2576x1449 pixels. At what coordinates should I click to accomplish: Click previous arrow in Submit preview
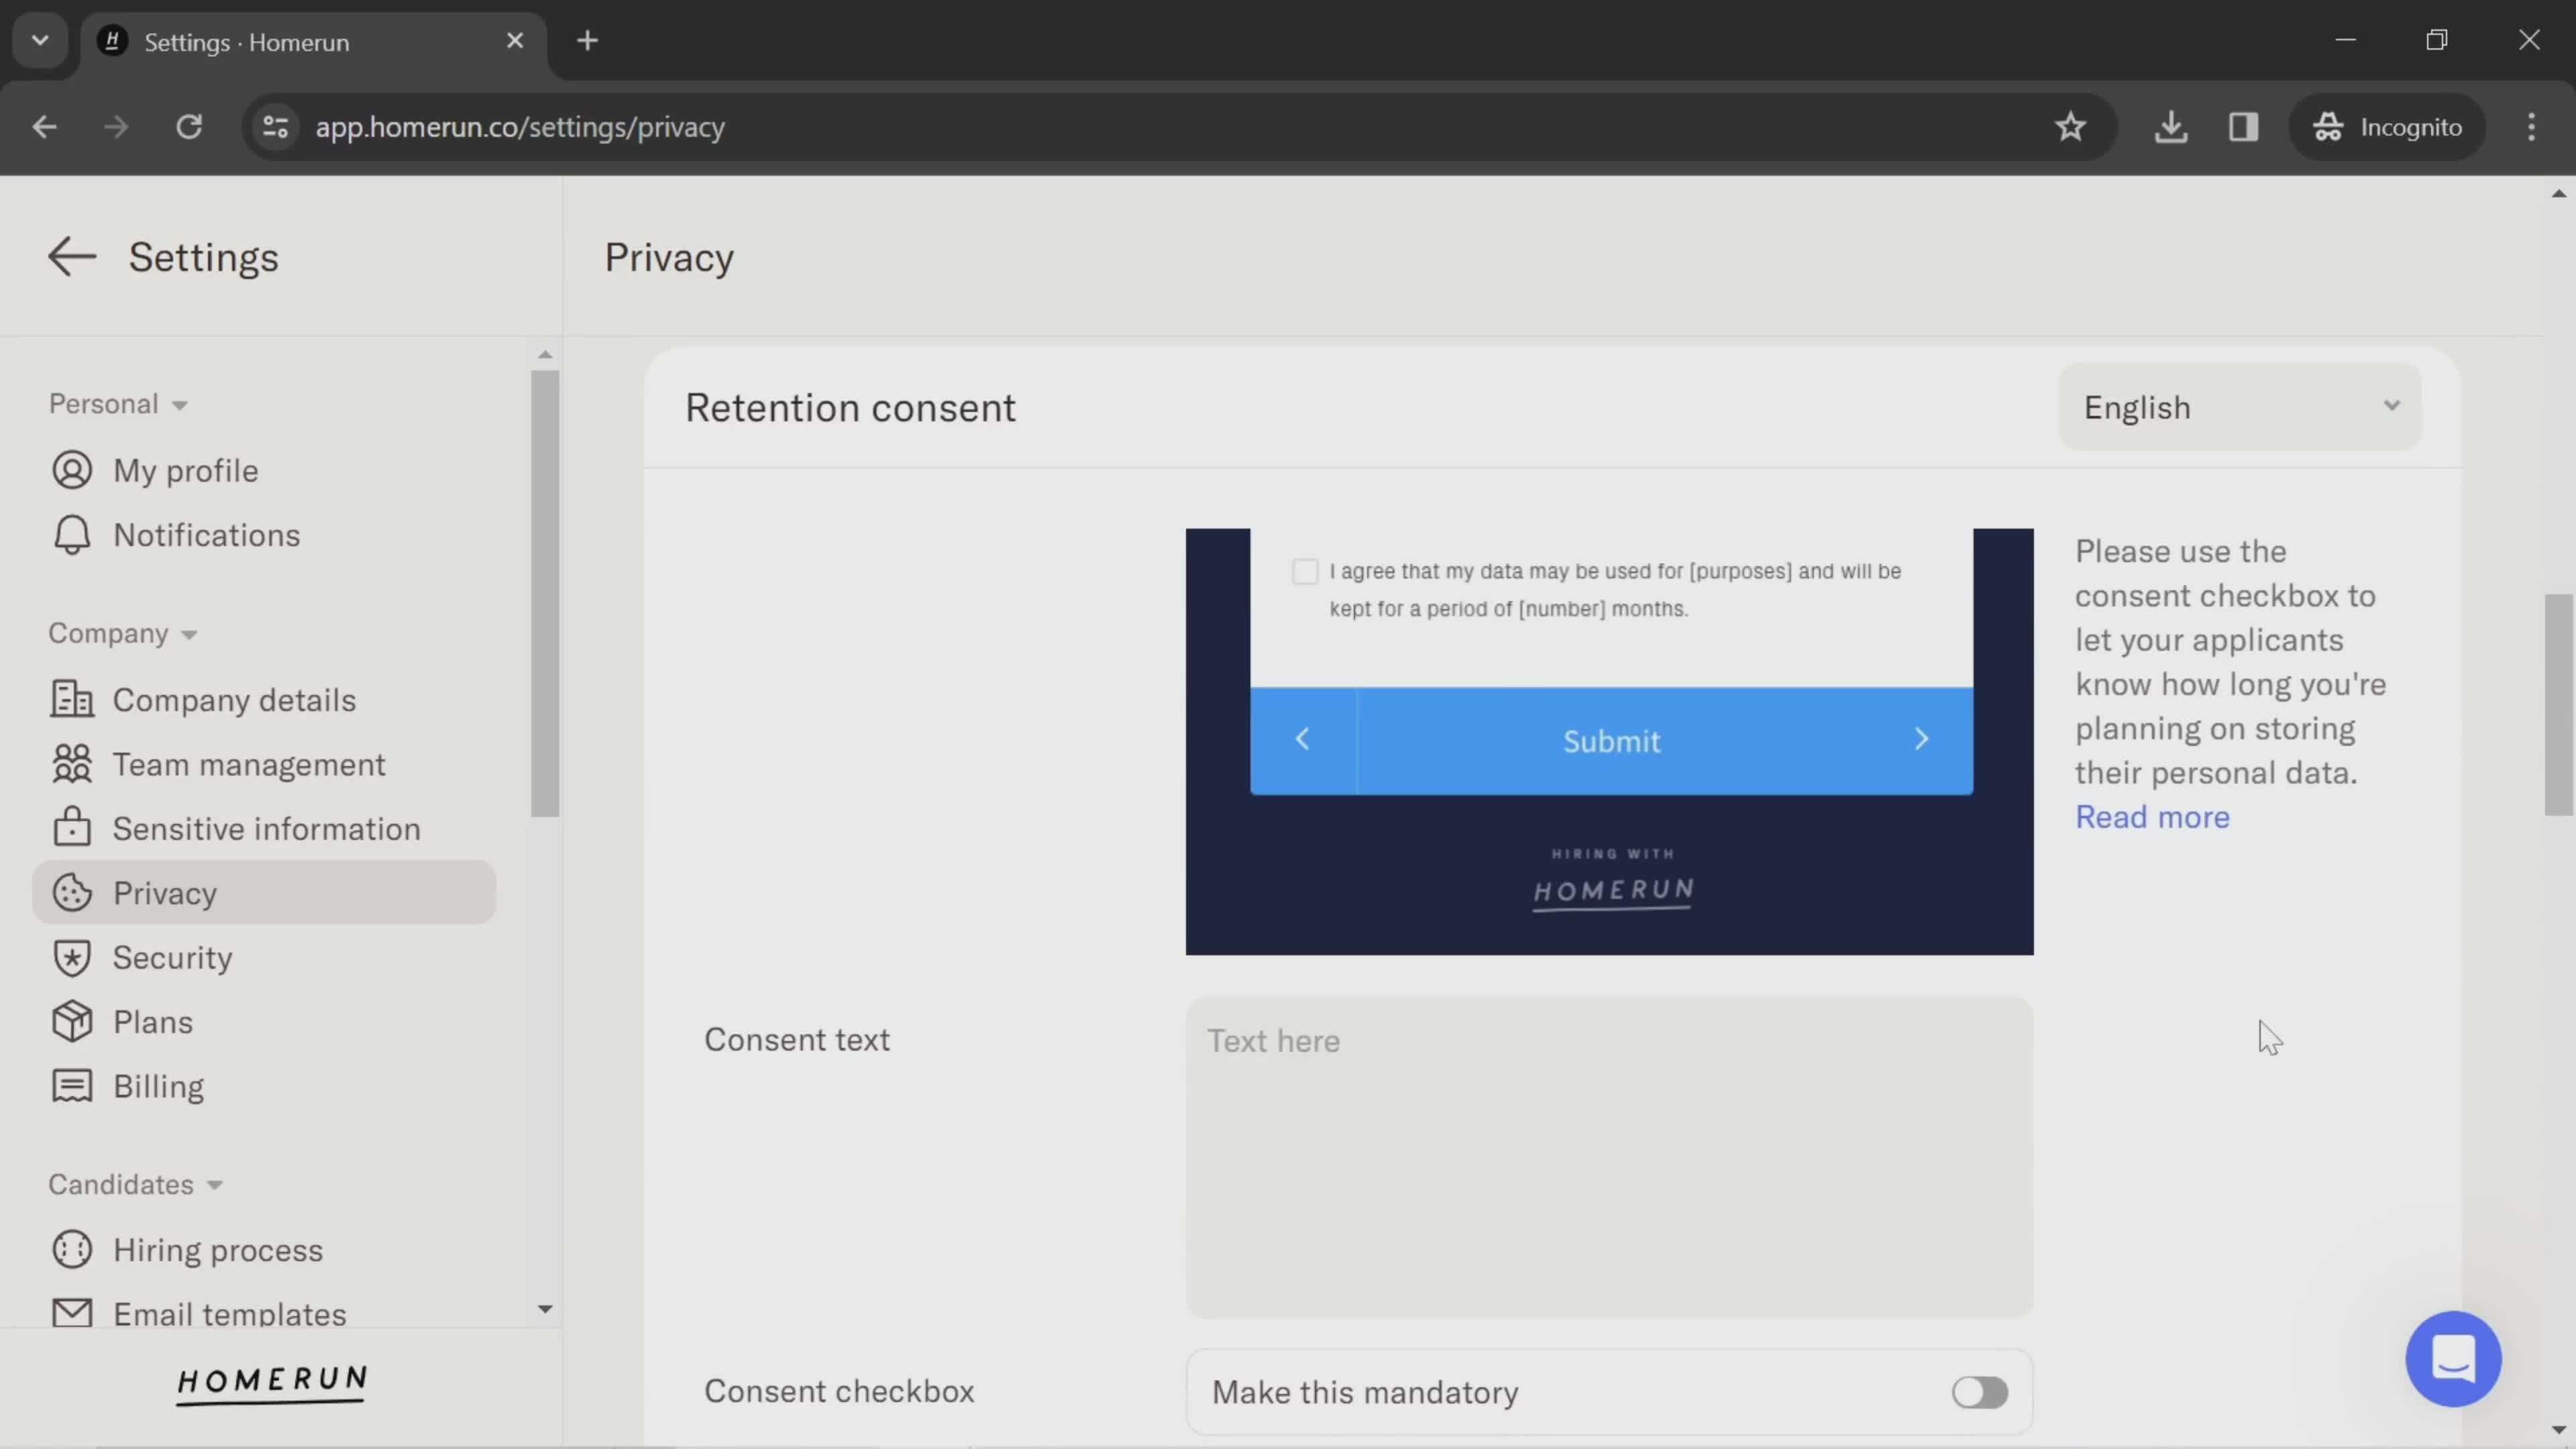[1303, 740]
